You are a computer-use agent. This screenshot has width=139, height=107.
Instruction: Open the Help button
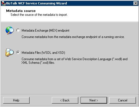pyautogui.click(x=16, y=100)
